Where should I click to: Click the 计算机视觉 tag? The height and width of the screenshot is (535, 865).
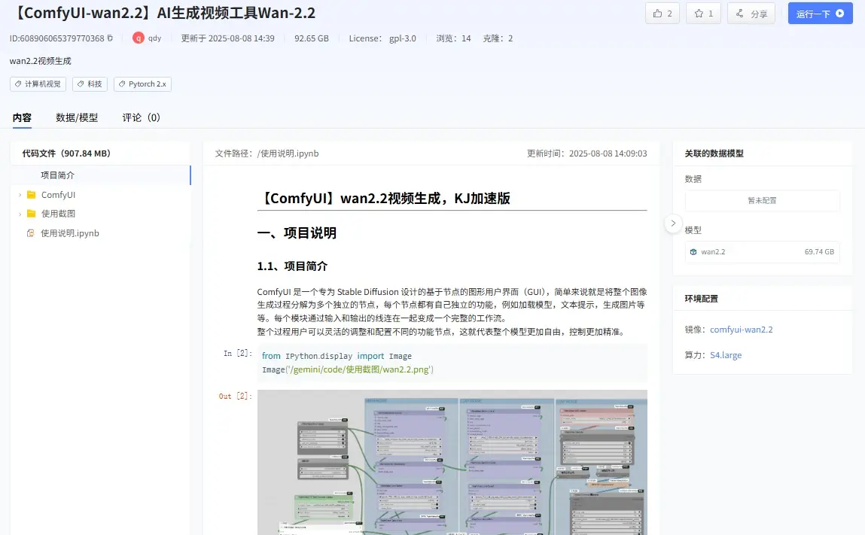tap(38, 84)
